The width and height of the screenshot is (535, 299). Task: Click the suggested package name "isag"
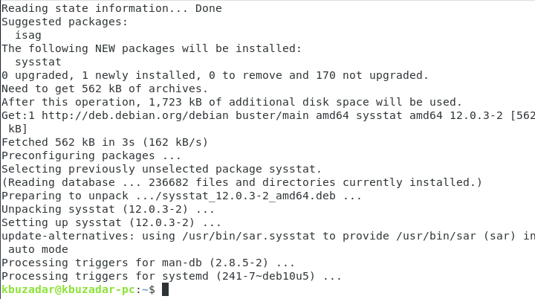(28, 35)
